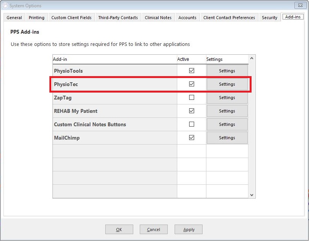Image resolution: width=309 pixels, height=241 pixels.
Task: Open the Security tab
Action: (270, 18)
